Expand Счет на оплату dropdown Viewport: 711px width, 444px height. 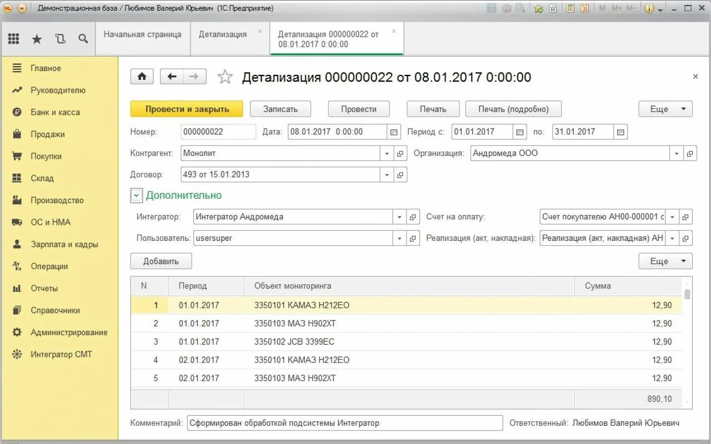tap(673, 217)
